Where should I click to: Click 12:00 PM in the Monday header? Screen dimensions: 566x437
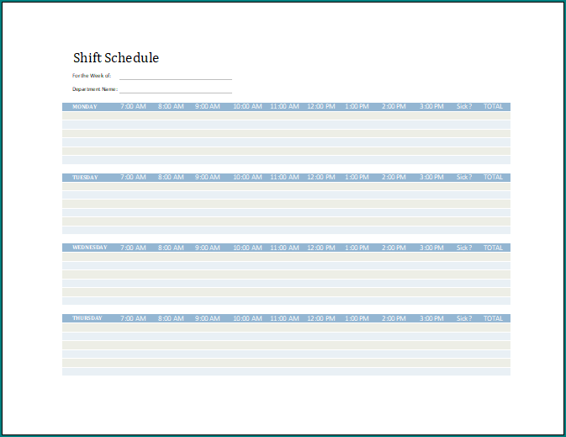pyautogui.click(x=321, y=106)
